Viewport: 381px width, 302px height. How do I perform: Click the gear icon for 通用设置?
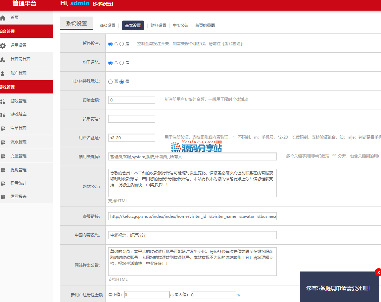3,46
